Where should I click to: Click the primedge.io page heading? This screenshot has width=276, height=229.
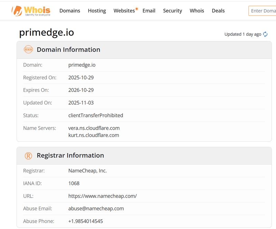coord(47,32)
